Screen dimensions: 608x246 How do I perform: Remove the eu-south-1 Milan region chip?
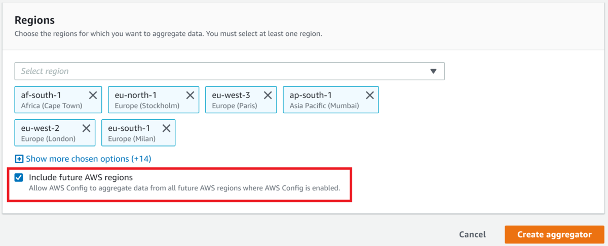pos(166,128)
